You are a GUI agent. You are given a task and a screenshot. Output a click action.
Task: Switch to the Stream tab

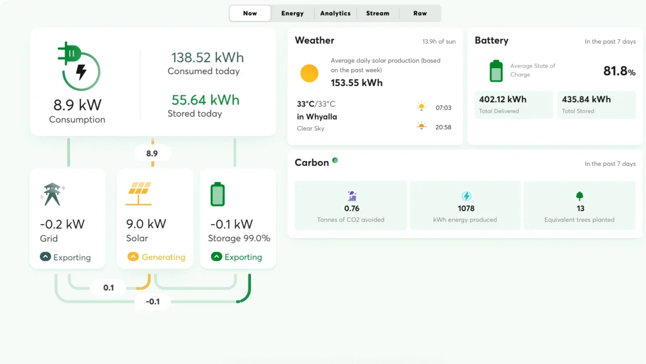tap(377, 13)
